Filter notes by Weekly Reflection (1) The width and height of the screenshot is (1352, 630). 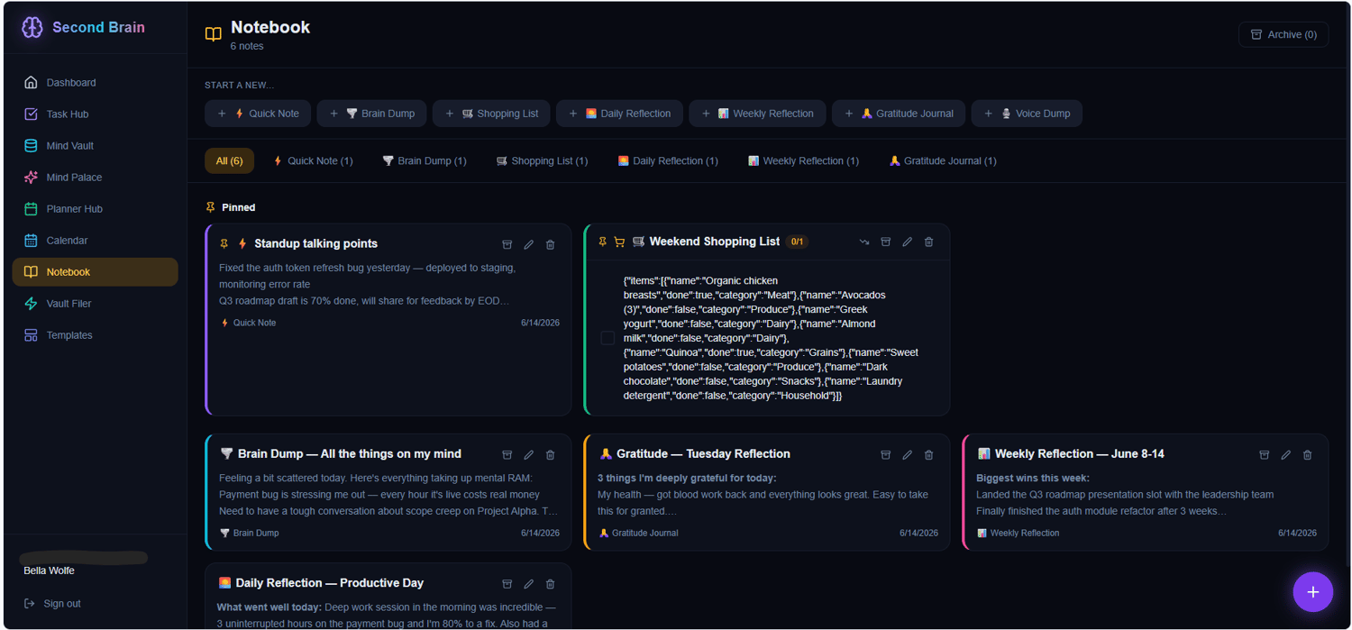(x=803, y=160)
